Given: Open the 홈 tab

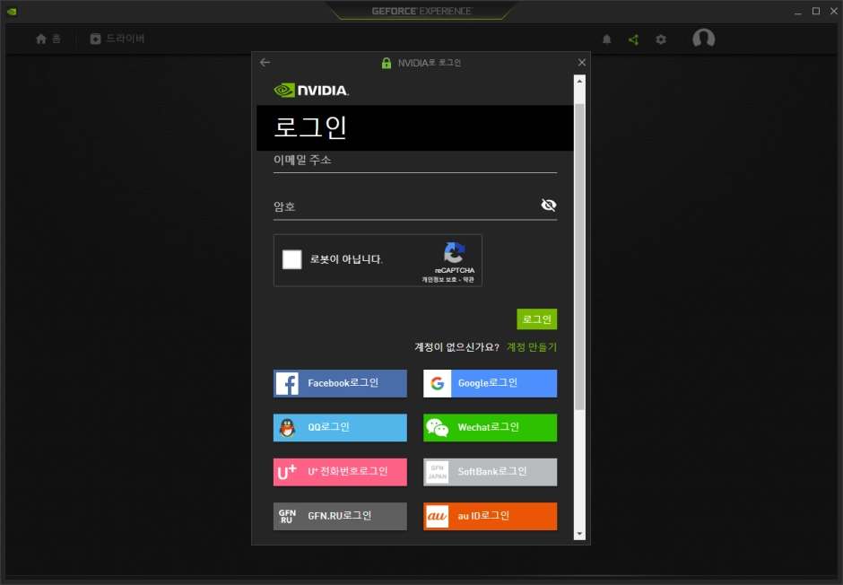Looking at the screenshot, I should pos(48,39).
